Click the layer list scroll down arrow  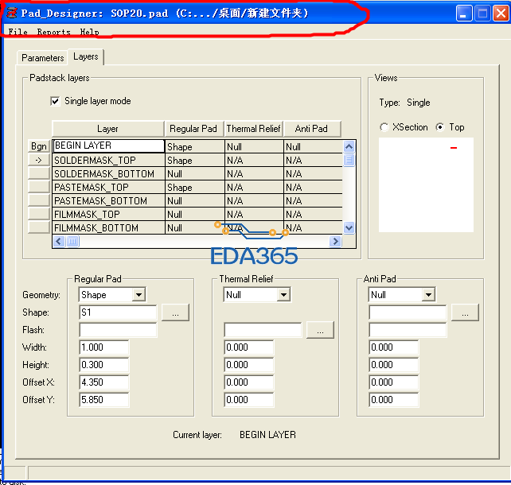(349, 227)
